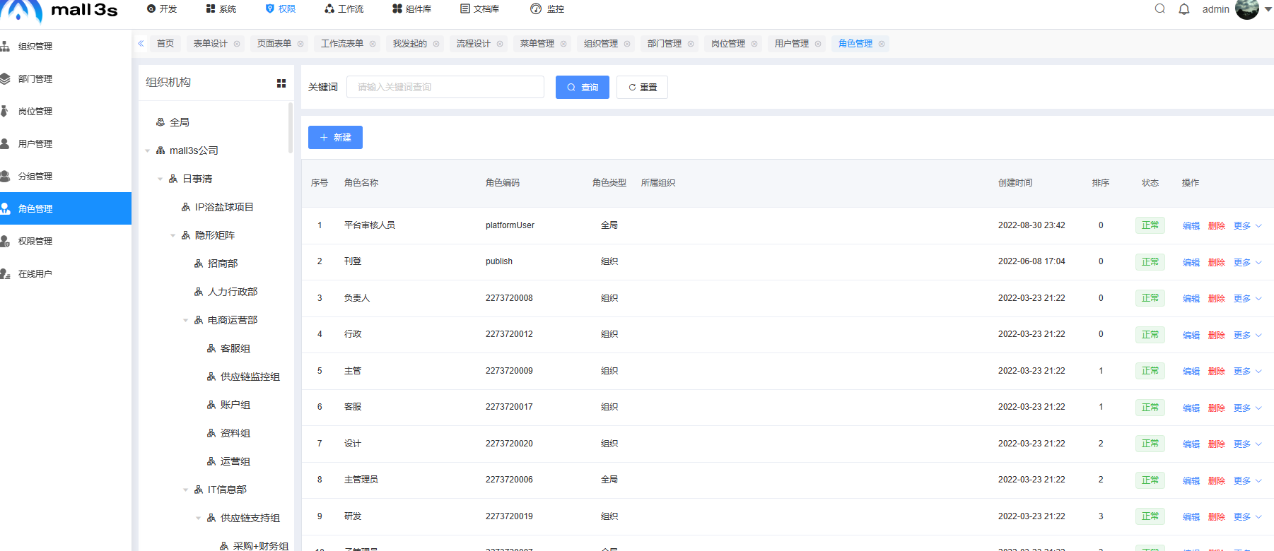This screenshot has height=551, width=1274.
Task: Open the 文档库 top menu
Action: pyautogui.click(x=480, y=8)
